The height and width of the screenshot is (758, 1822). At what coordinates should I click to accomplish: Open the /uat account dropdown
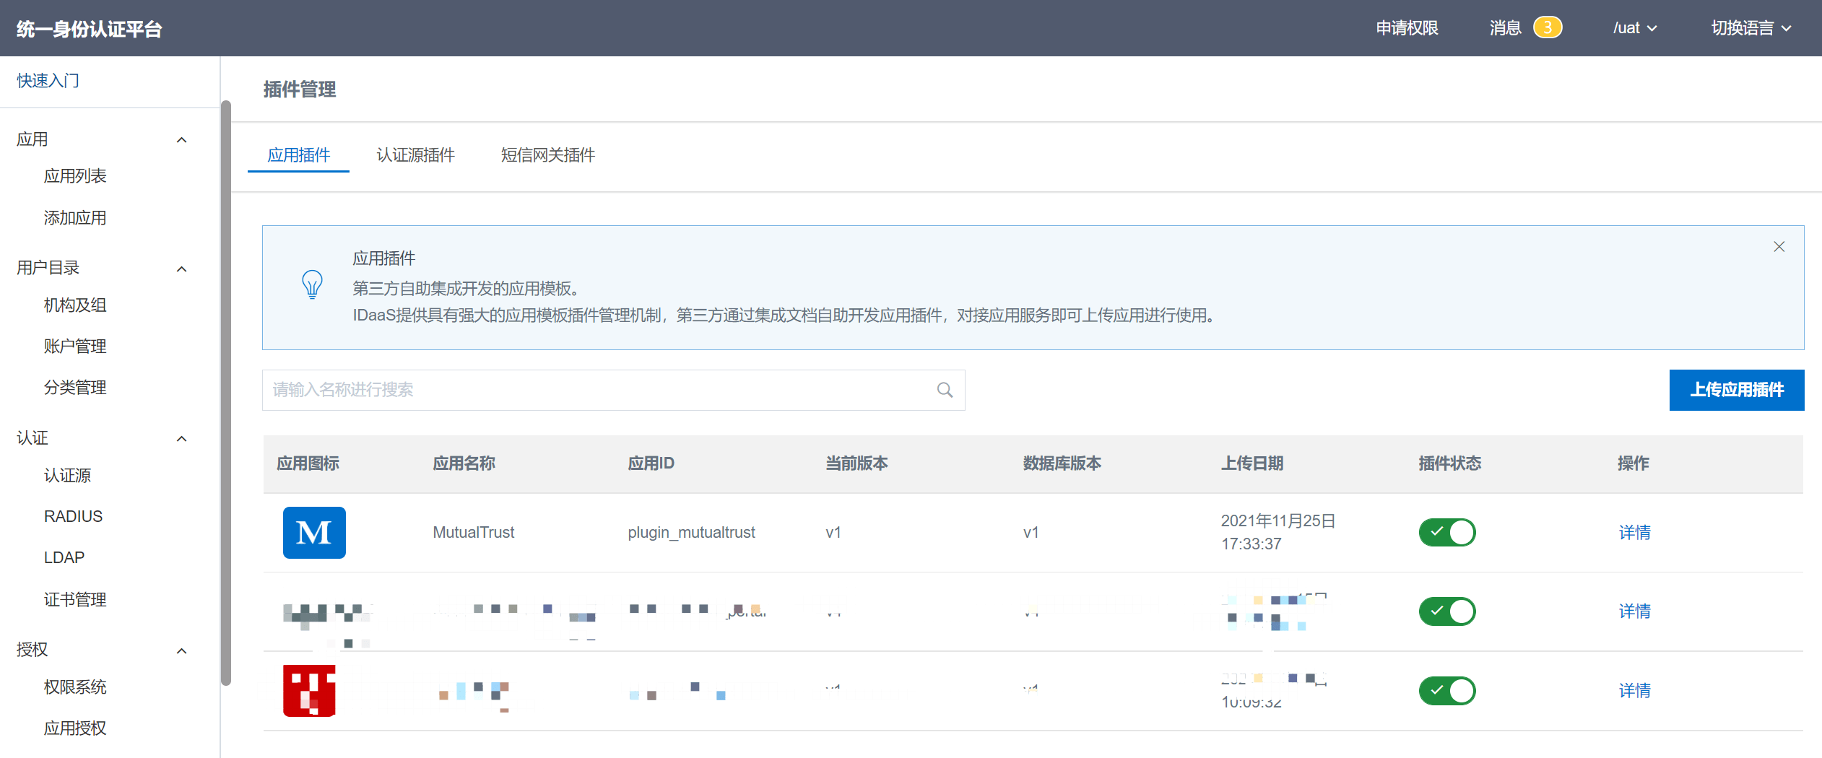coord(1634,28)
